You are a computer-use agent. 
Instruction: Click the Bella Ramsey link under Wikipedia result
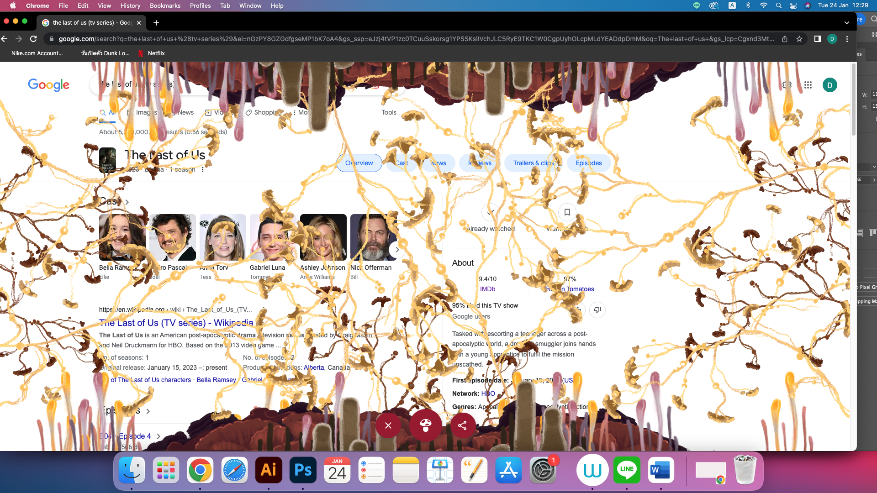point(217,380)
